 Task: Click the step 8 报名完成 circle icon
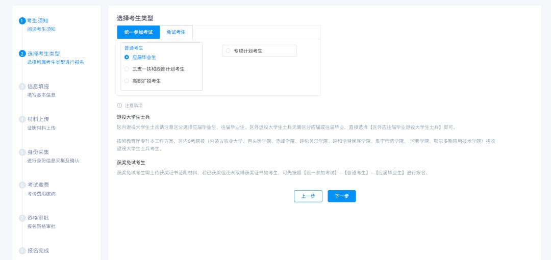(22, 251)
